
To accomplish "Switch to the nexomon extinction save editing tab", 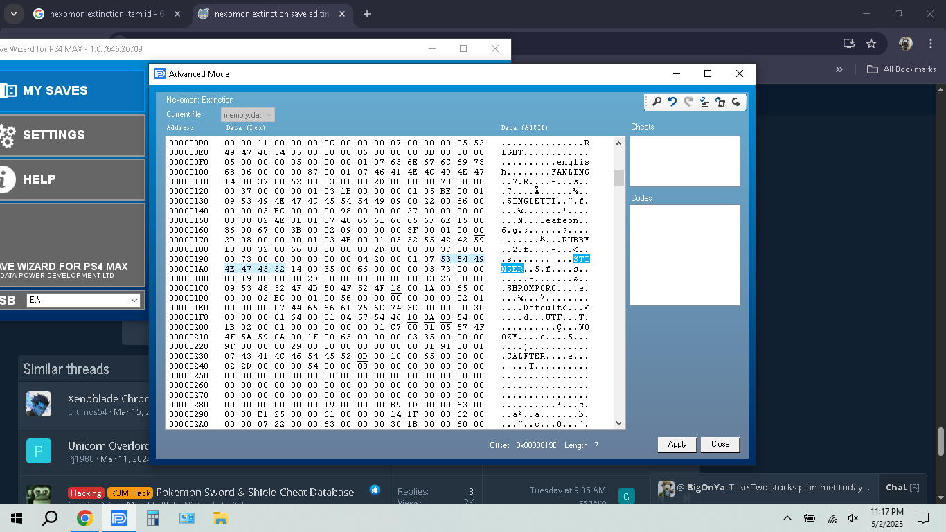I will click(x=272, y=14).
